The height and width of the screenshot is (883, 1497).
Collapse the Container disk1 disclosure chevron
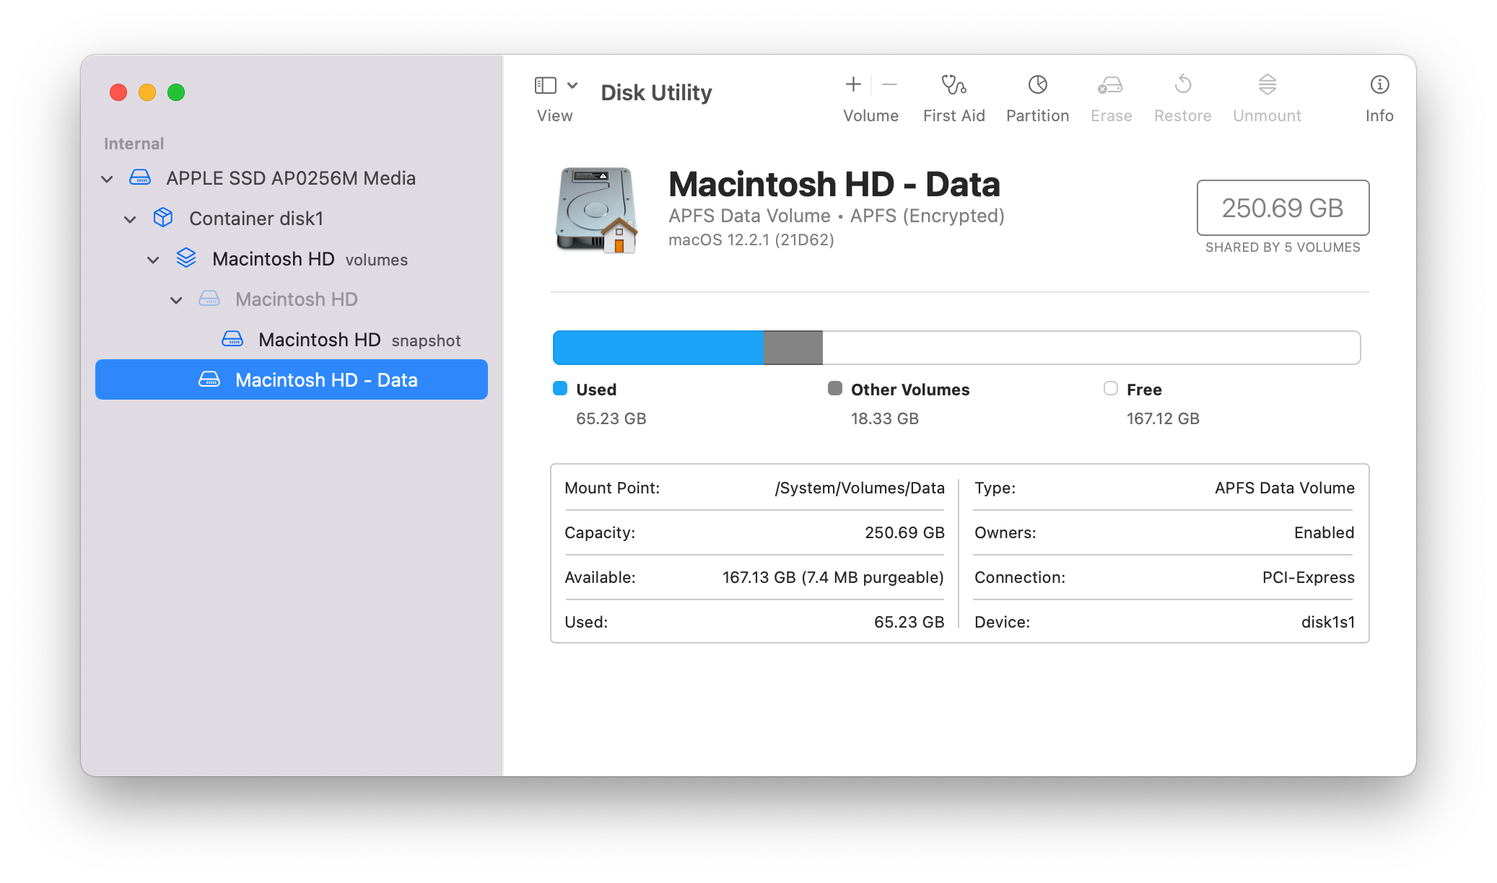click(130, 219)
